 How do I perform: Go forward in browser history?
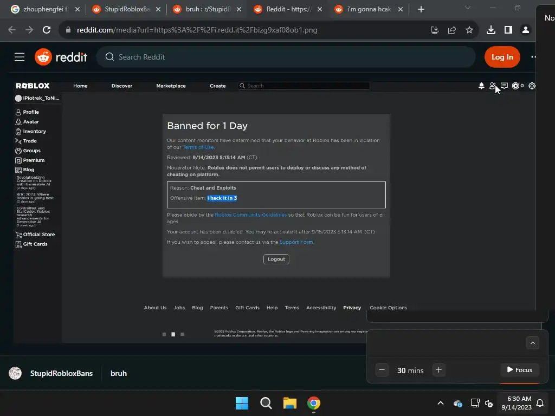pos(29,30)
